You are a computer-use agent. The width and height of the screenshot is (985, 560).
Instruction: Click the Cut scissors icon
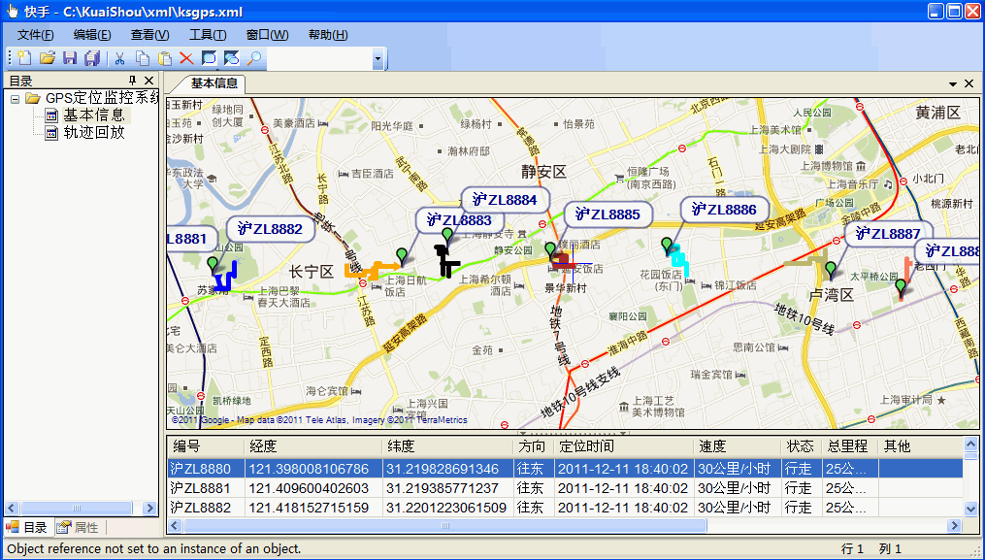pyautogui.click(x=120, y=58)
